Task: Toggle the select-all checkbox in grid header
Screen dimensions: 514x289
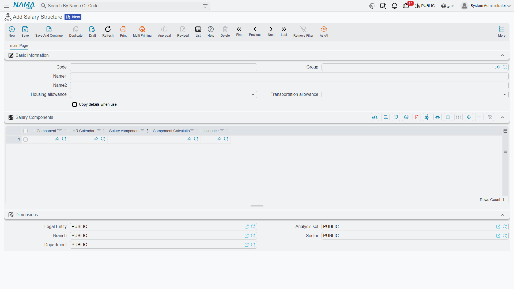Action: (x=25, y=131)
